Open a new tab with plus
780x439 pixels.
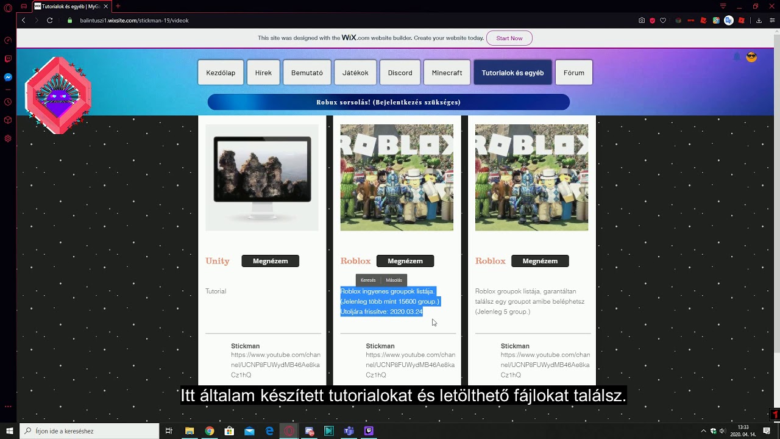coord(118,6)
